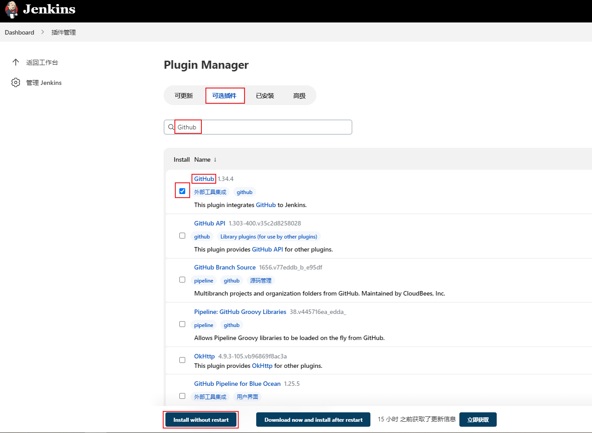Click the Jenkins title text in header
This screenshot has width=592, height=433.
click(x=49, y=9)
